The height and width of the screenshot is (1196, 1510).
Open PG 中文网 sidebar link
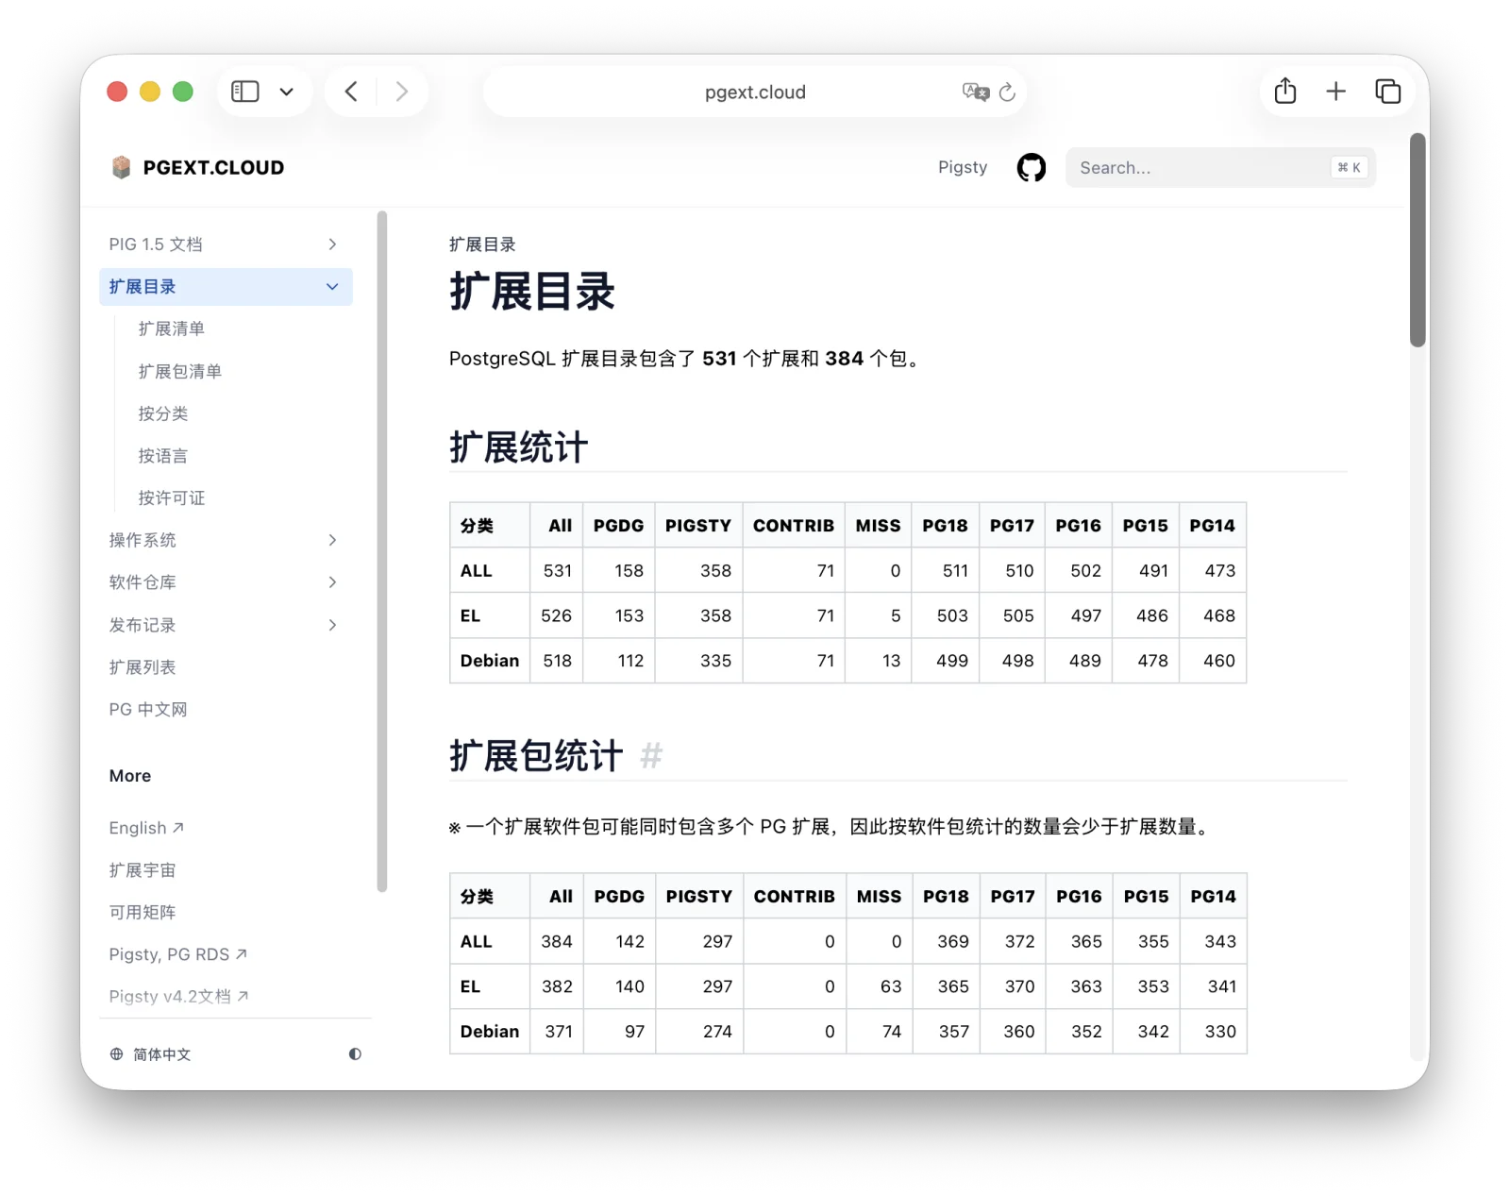(148, 709)
